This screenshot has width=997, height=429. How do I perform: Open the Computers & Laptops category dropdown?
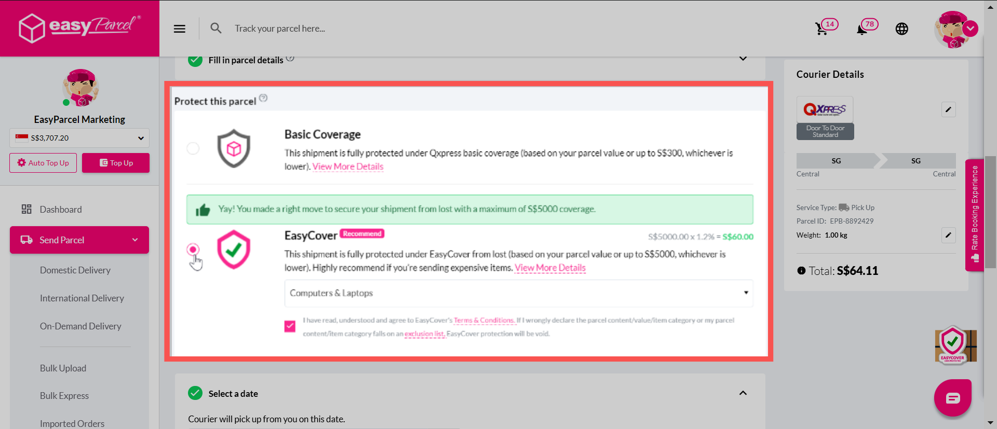pyautogui.click(x=519, y=293)
